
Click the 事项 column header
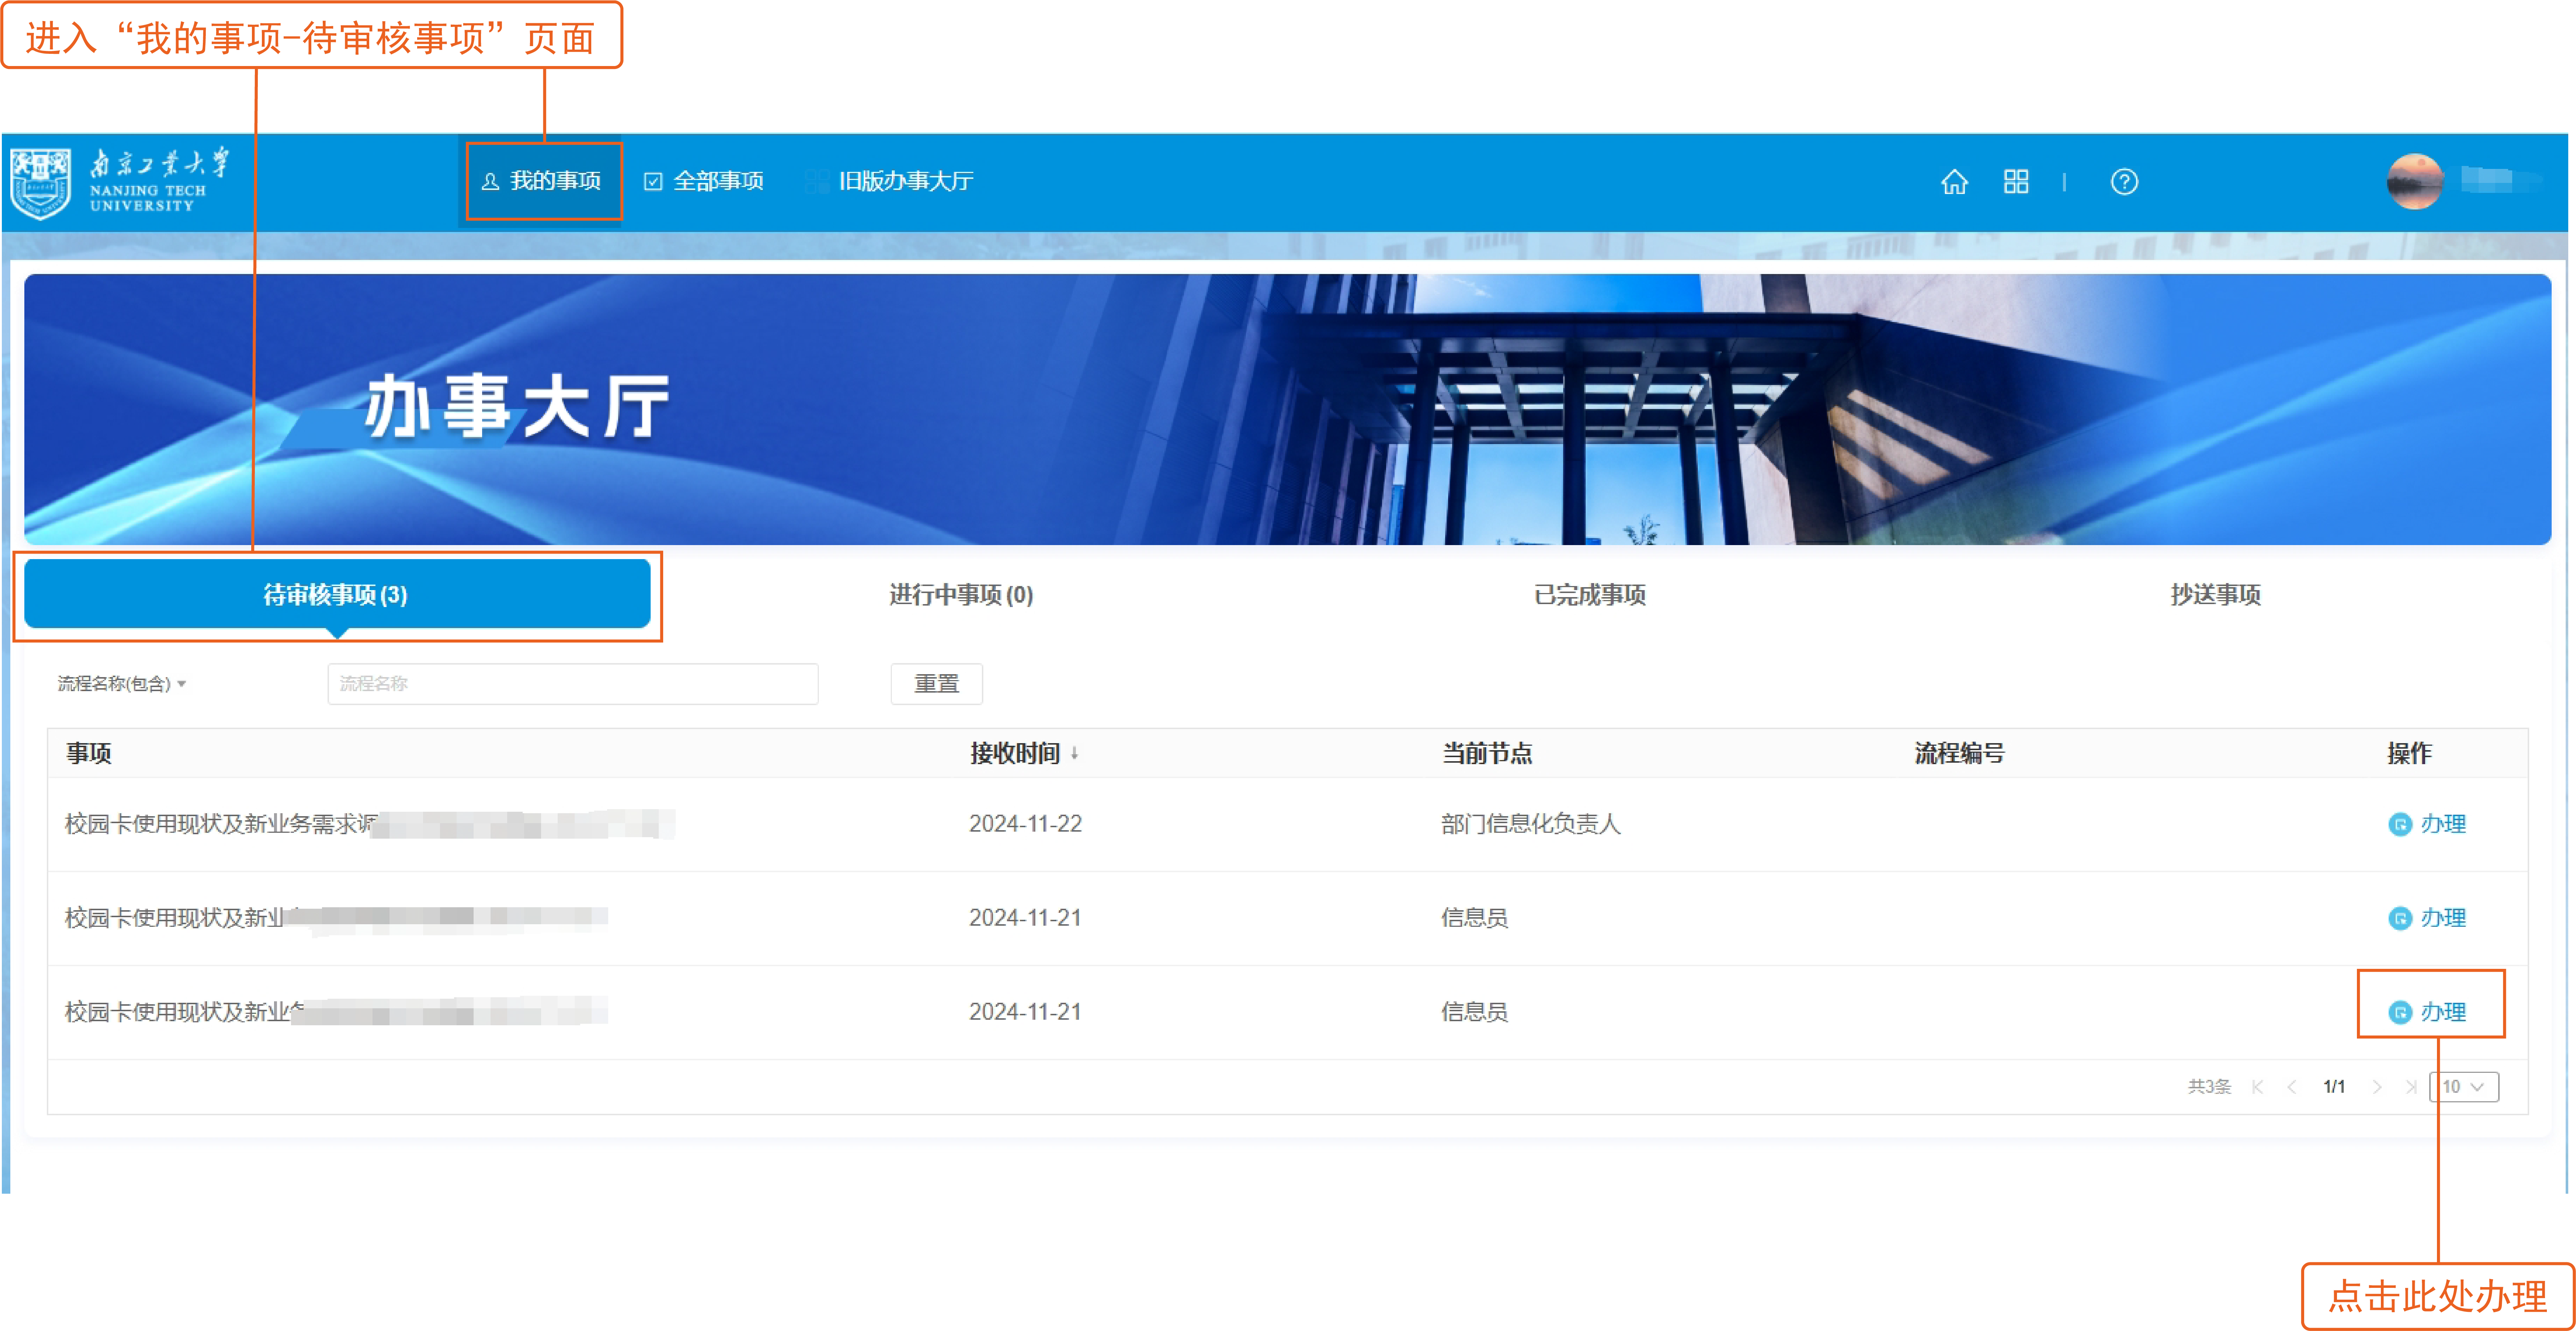click(x=89, y=753)
